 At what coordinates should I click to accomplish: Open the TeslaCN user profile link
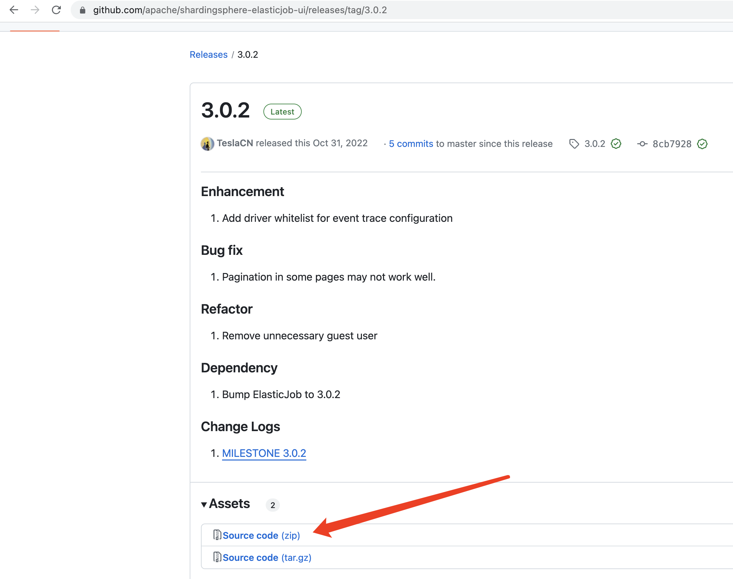click(235, 143)
